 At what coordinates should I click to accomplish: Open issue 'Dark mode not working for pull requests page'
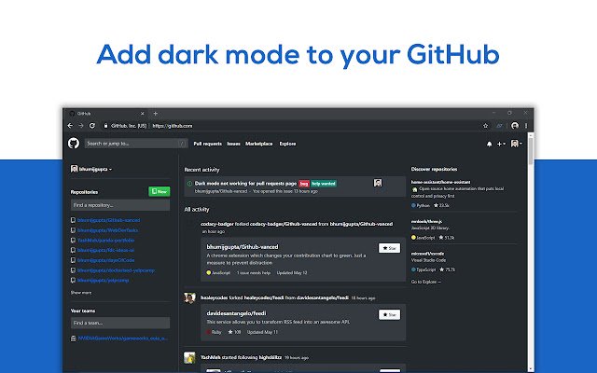click(x=245, y=184)
